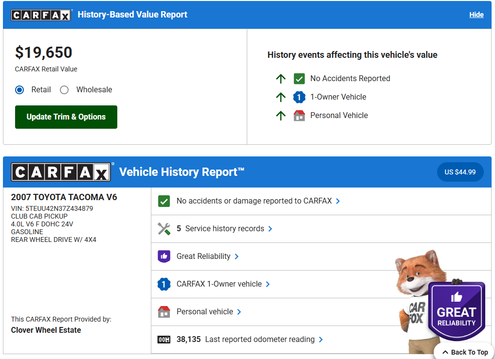This screenshot has width=495, height=359.
Task: Select the Retail radio button
Action: pyautogui.click(x=19, y=90)
